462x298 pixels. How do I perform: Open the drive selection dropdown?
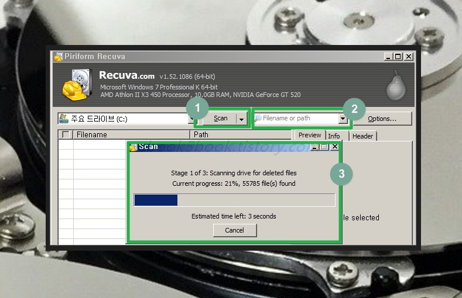[191, 119]
